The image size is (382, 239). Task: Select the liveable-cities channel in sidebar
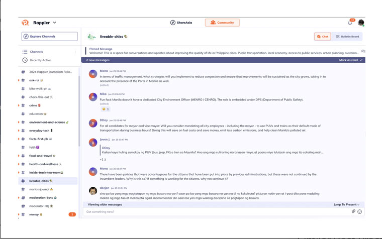pos(48,181)
